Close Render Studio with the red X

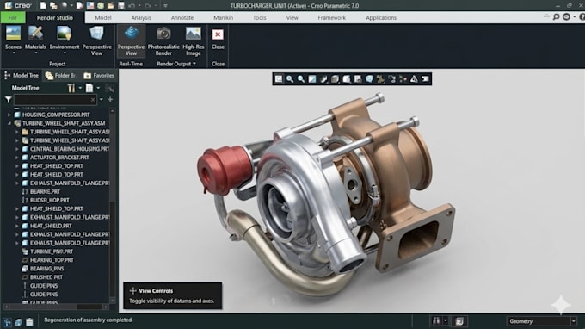[218, 38]
